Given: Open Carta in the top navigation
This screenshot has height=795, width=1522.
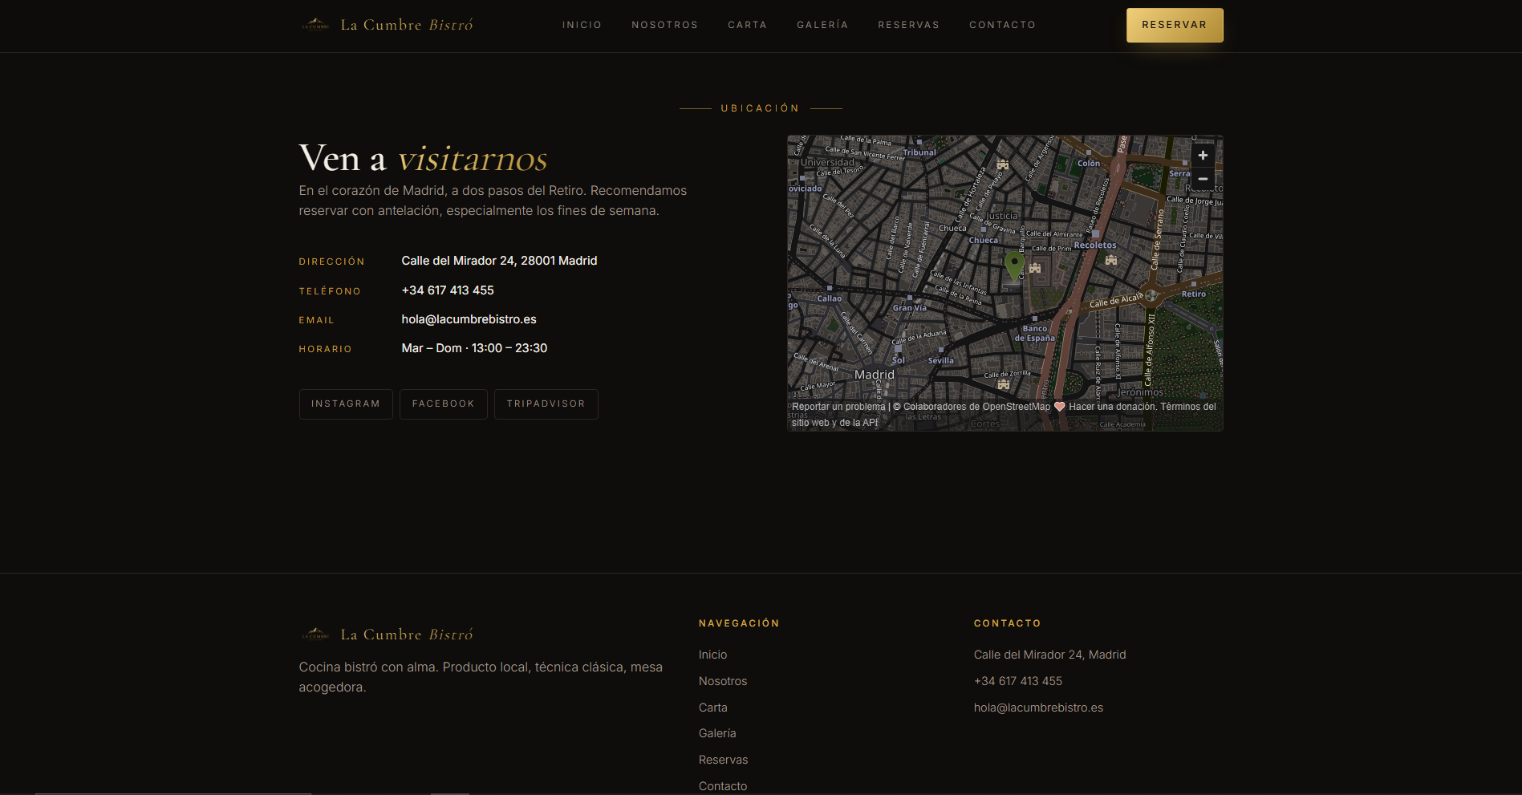Looking at the screenshot, I should point(747,25).
